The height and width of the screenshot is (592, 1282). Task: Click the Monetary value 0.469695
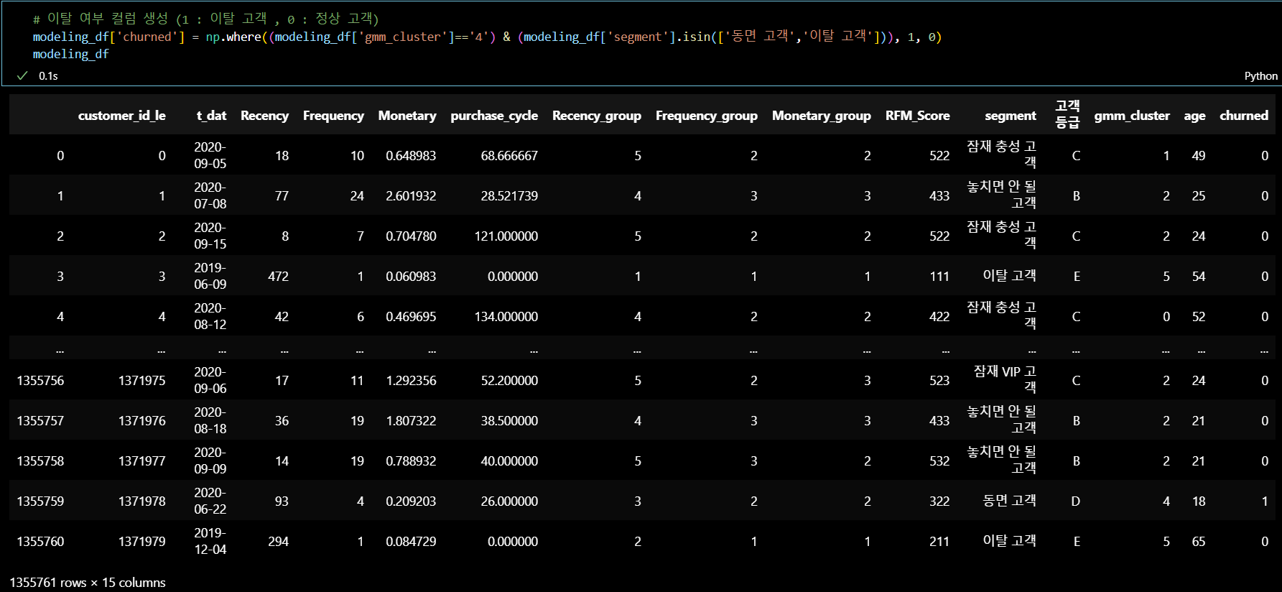click(x=411, y=317)
